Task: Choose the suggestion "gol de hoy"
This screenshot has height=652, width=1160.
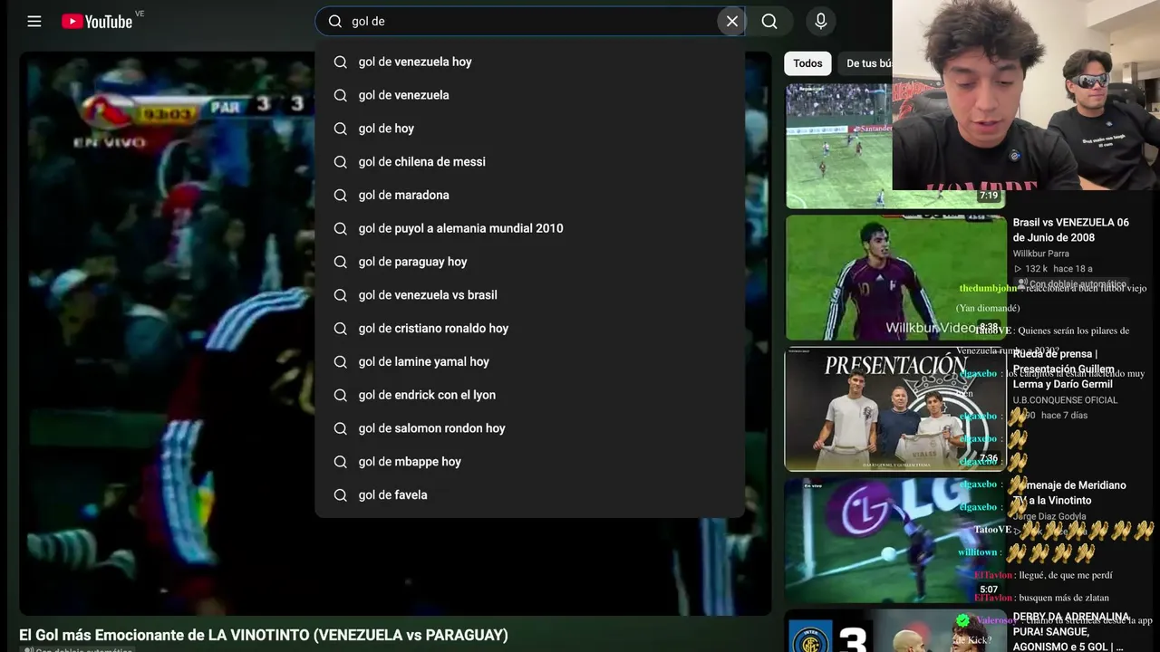Action: point(530,129)
